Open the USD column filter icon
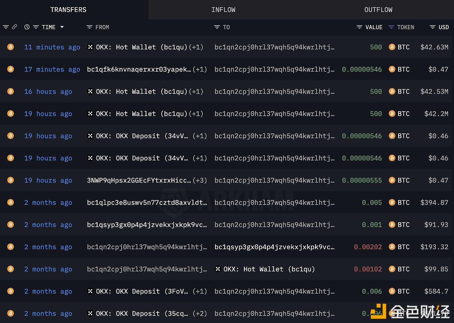This screenshot has width=454, height=323. 432,27
